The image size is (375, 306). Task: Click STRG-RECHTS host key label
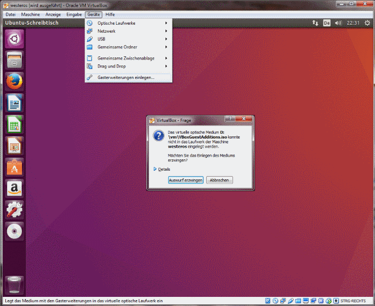(353, 301)
